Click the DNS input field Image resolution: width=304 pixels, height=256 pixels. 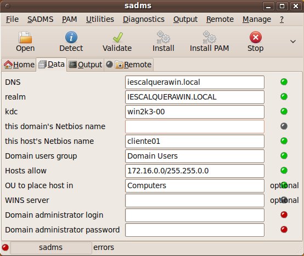pos(195,82)
